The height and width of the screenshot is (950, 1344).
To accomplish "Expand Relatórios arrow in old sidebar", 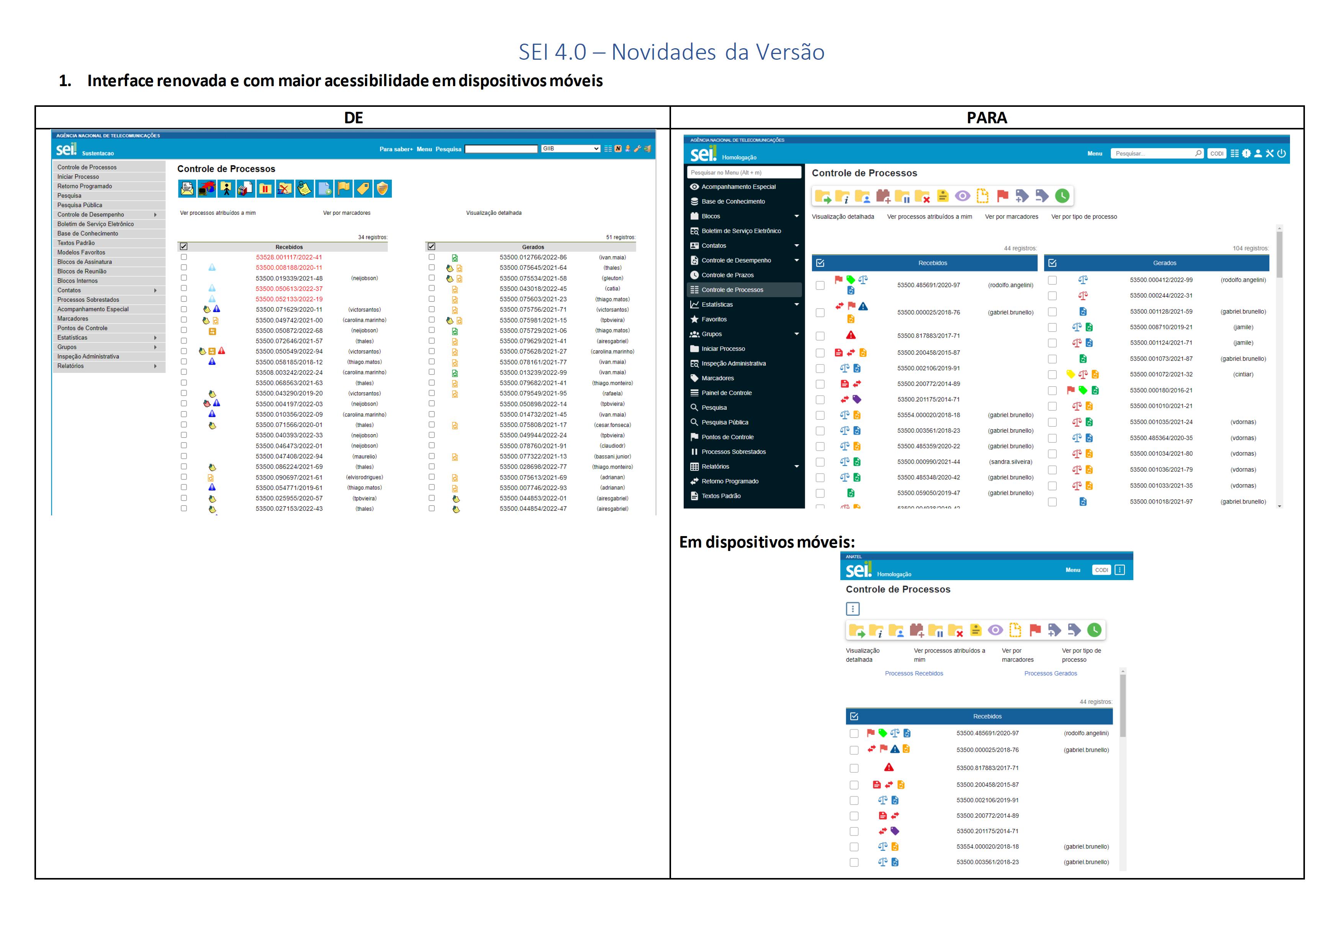I will point(155,366).
